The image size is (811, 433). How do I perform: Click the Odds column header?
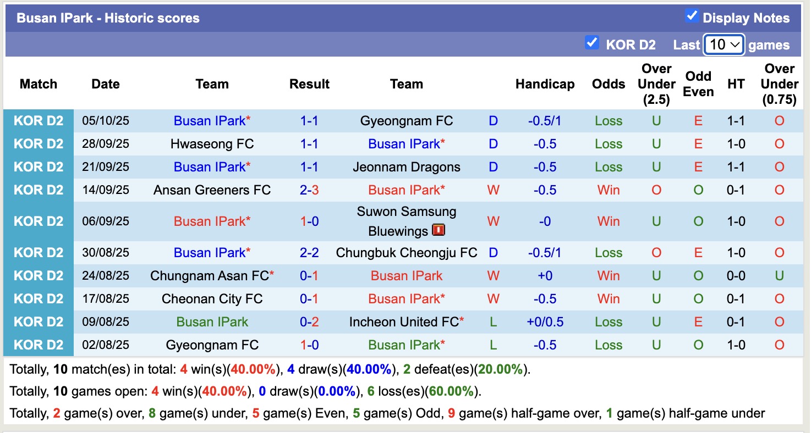(608, 84)
